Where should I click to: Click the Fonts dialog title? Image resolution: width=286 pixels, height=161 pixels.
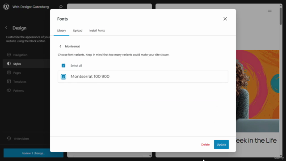pyautogui.click(x=63, y=19)
